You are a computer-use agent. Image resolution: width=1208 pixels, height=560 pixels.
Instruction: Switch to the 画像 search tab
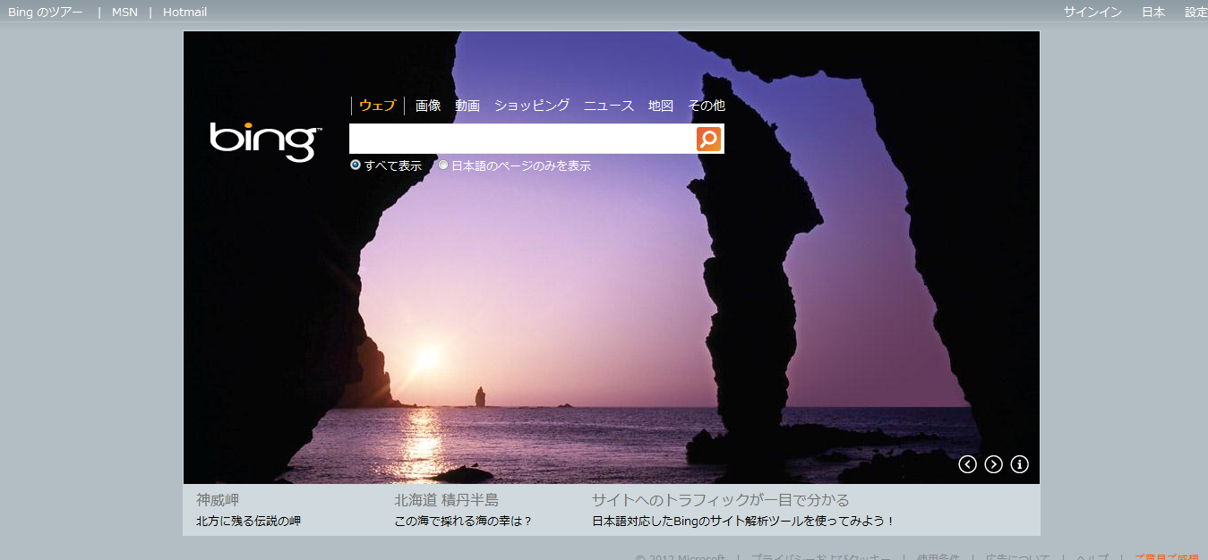[428, 106]
